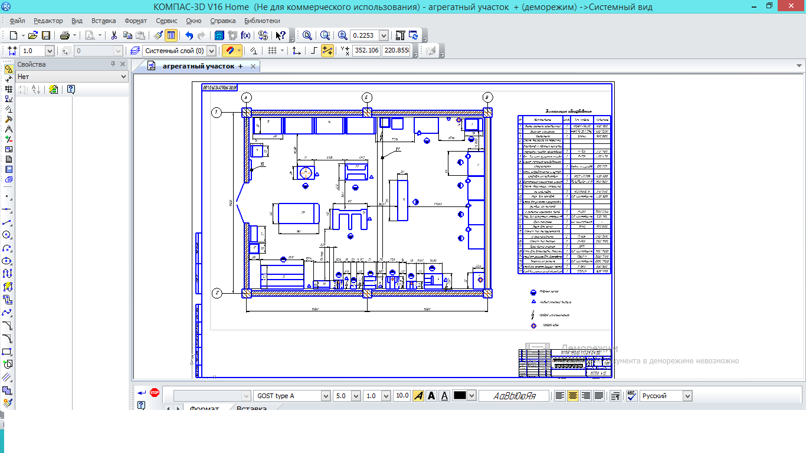The image size is (806, 453).
Task: Open the Editing panel with hammer icon
Action: (8, 119)
